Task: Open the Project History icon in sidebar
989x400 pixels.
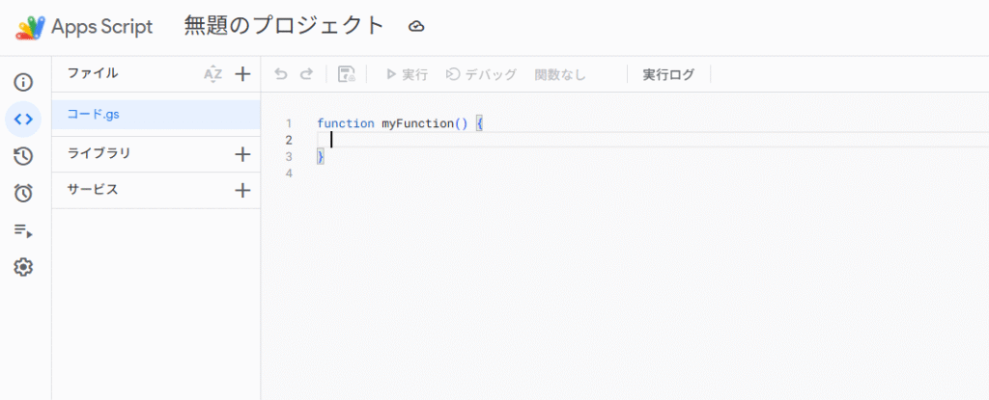Action: coord(23,156)
